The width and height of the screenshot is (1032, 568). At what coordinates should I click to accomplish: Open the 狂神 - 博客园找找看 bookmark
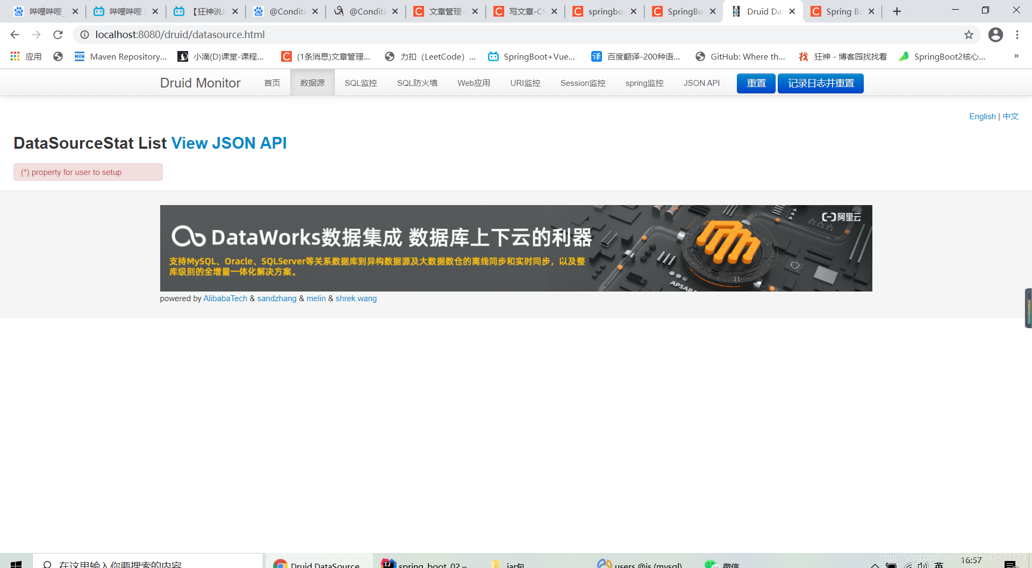click(x=843, y=56)
